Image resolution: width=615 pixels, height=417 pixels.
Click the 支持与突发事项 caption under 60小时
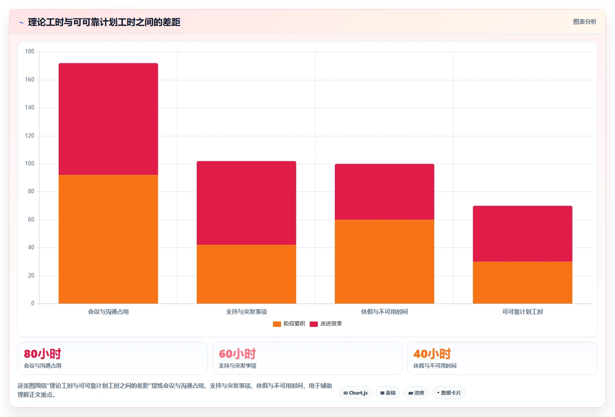238,366
